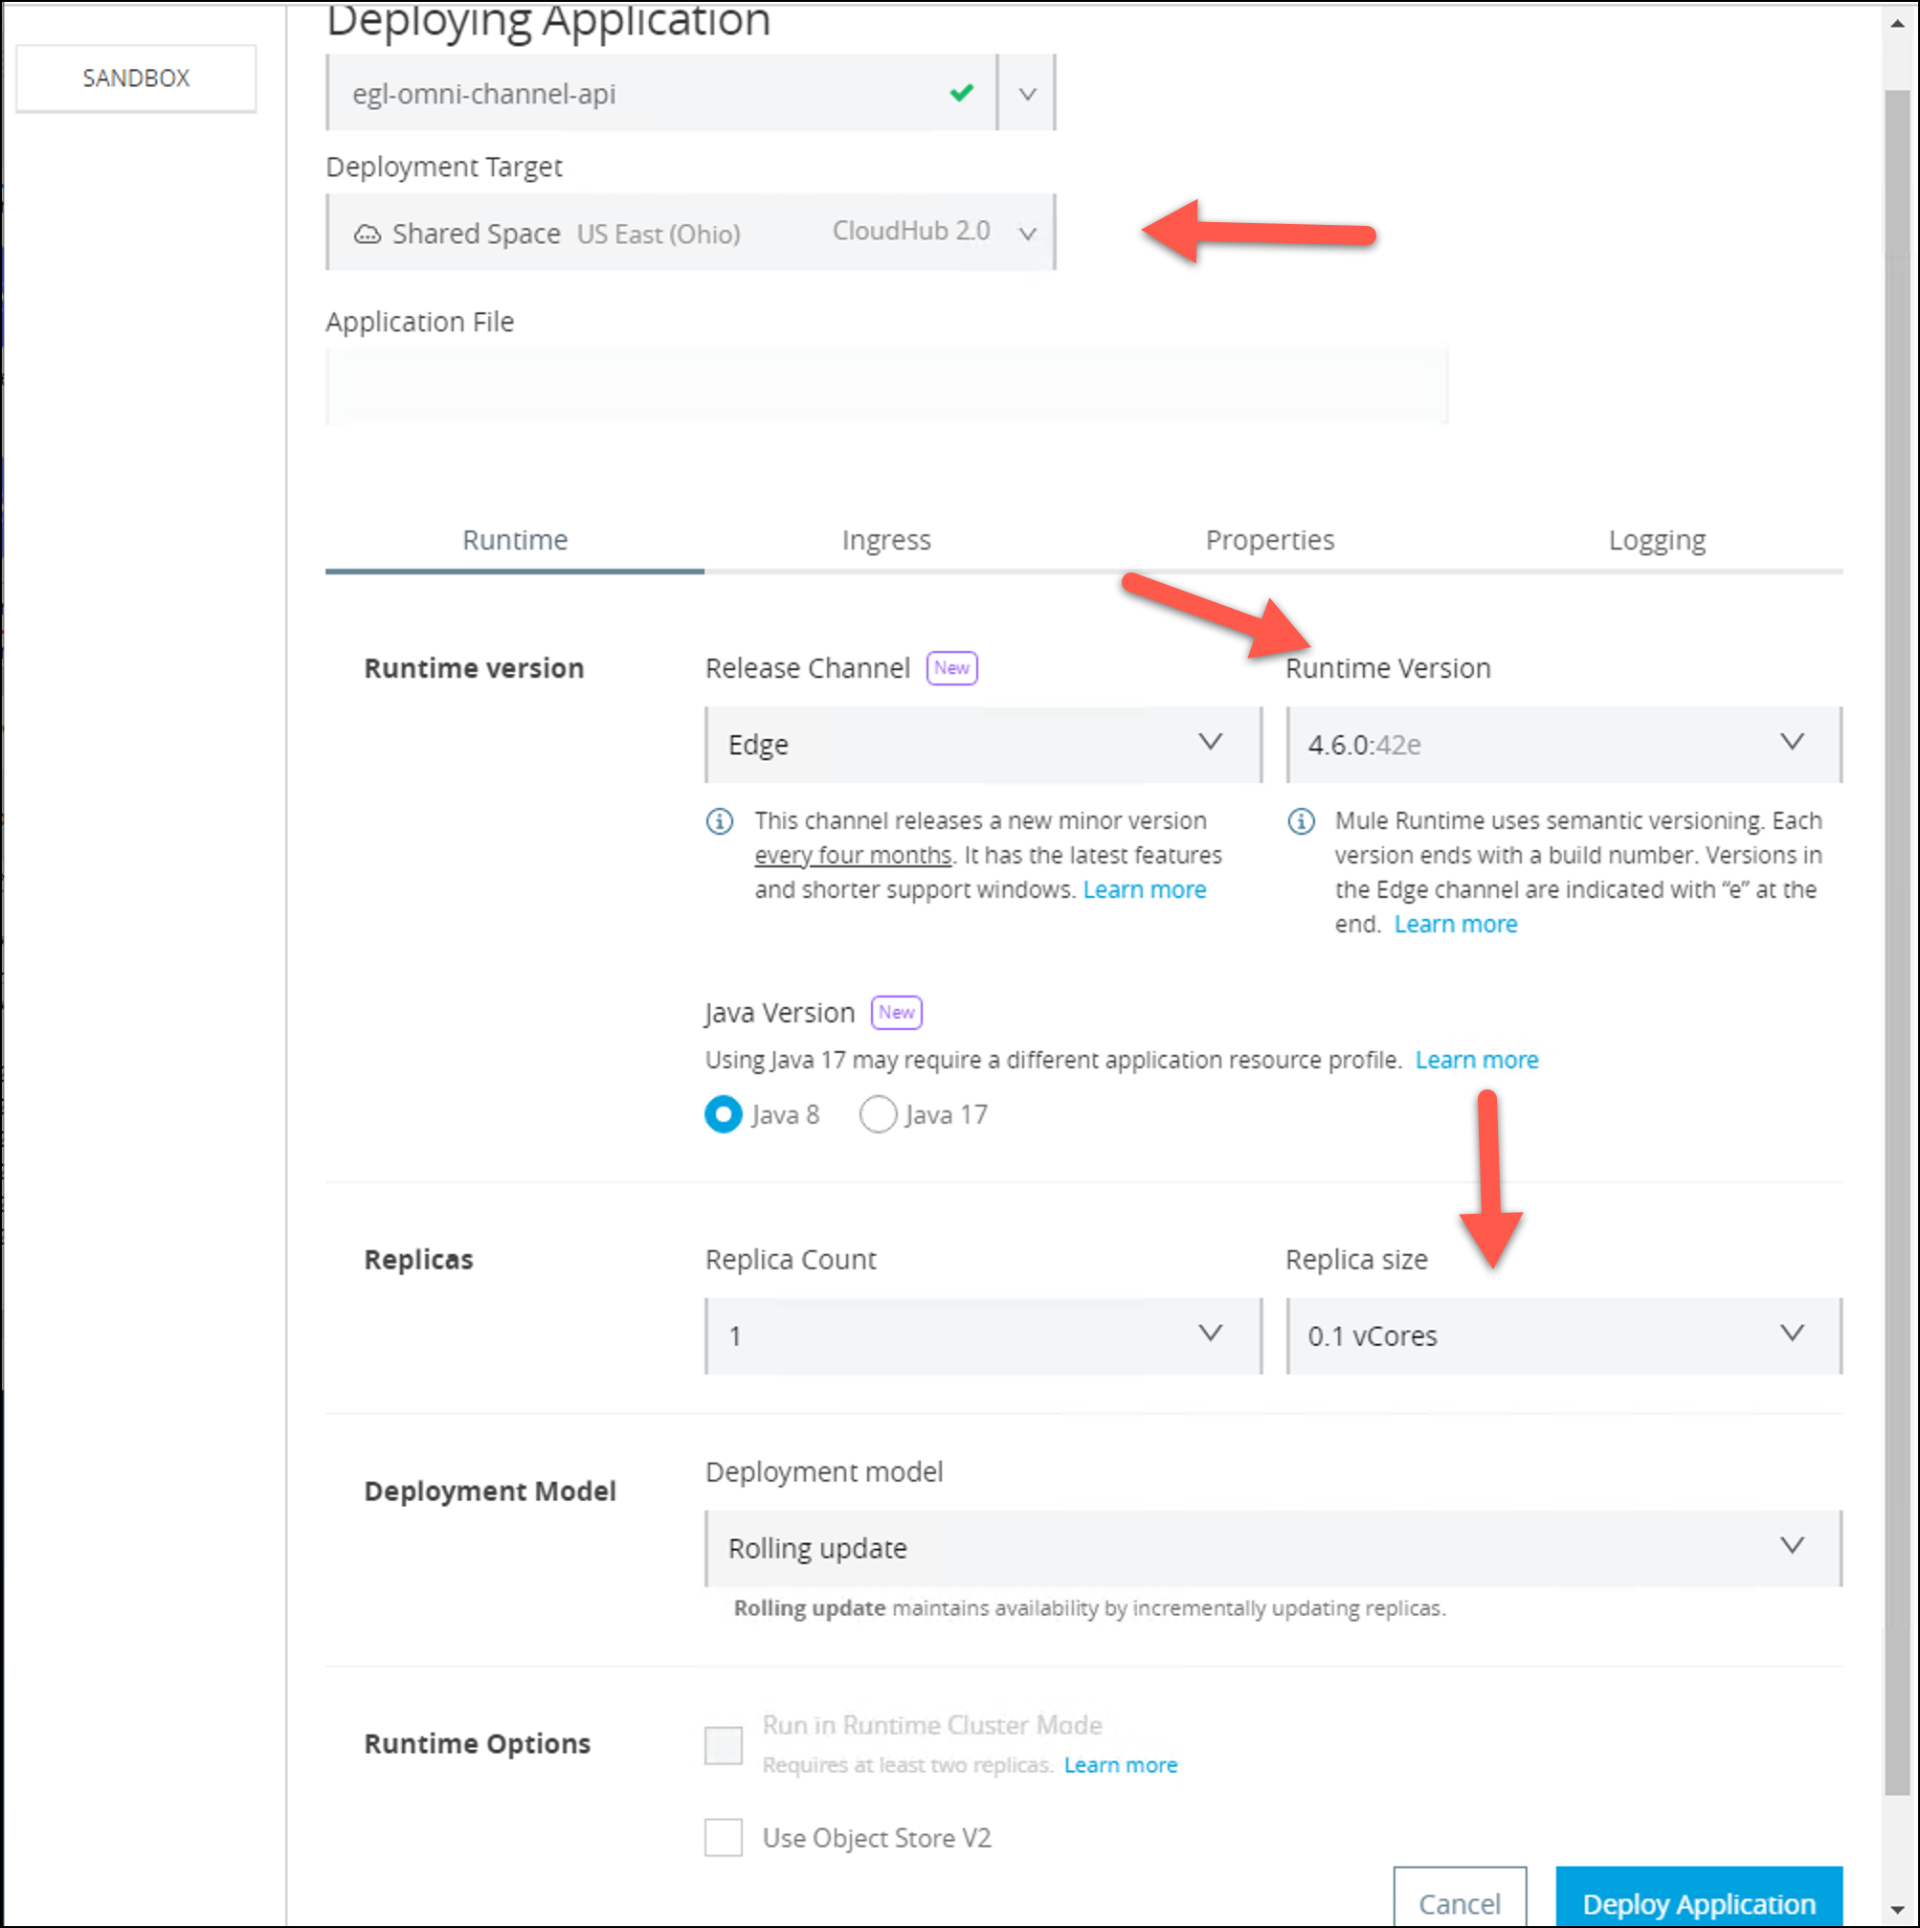Click the cloud icon in Deployment Target field

point(368,233)
